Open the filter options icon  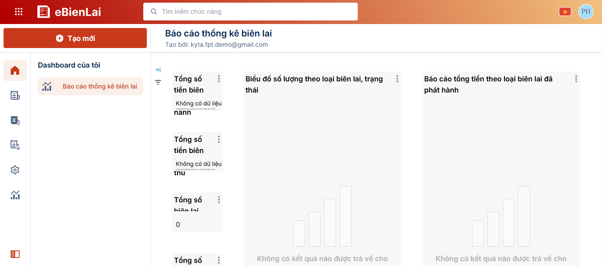[158, 82]
